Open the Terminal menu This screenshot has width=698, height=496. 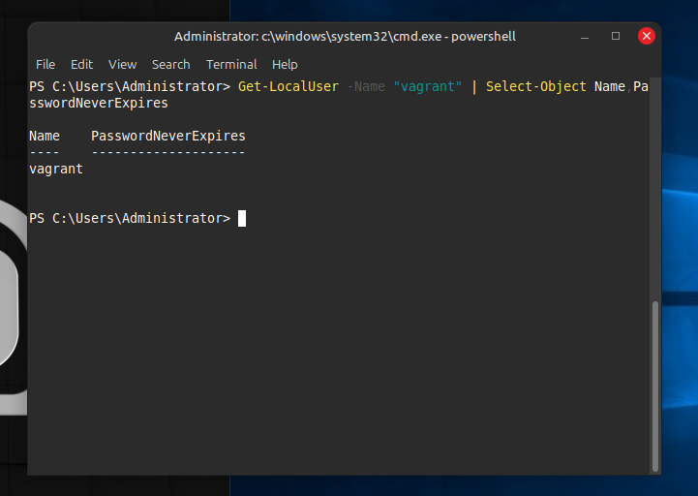pos(231,64)
